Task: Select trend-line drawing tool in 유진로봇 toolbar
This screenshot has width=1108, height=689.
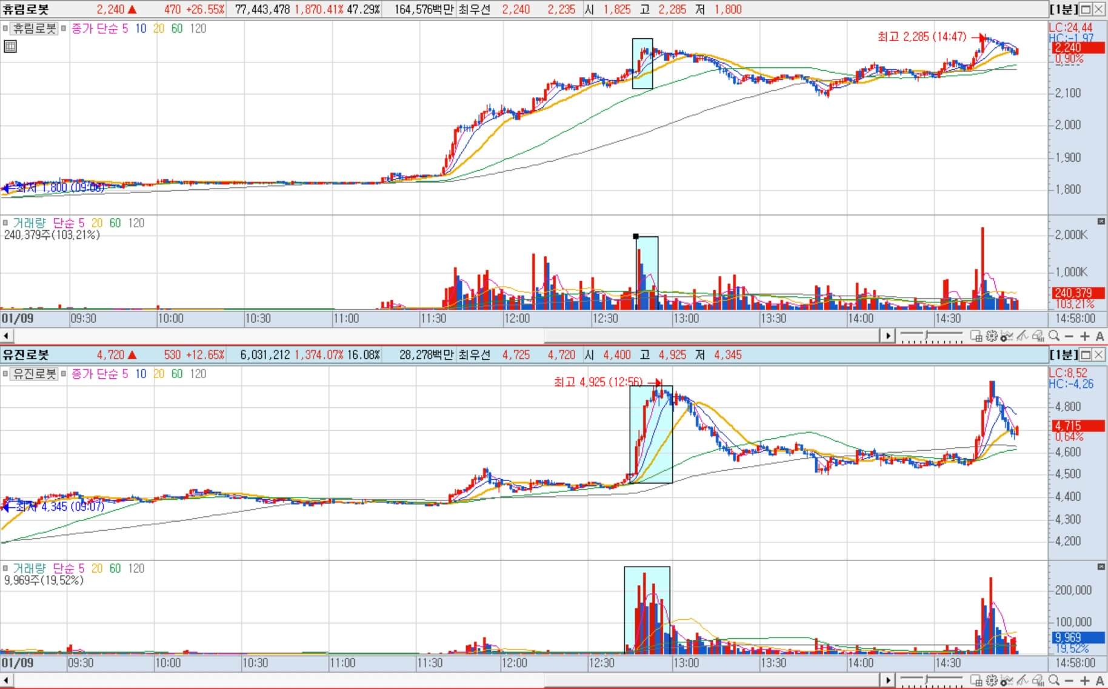Action: tap(1022, 680)
